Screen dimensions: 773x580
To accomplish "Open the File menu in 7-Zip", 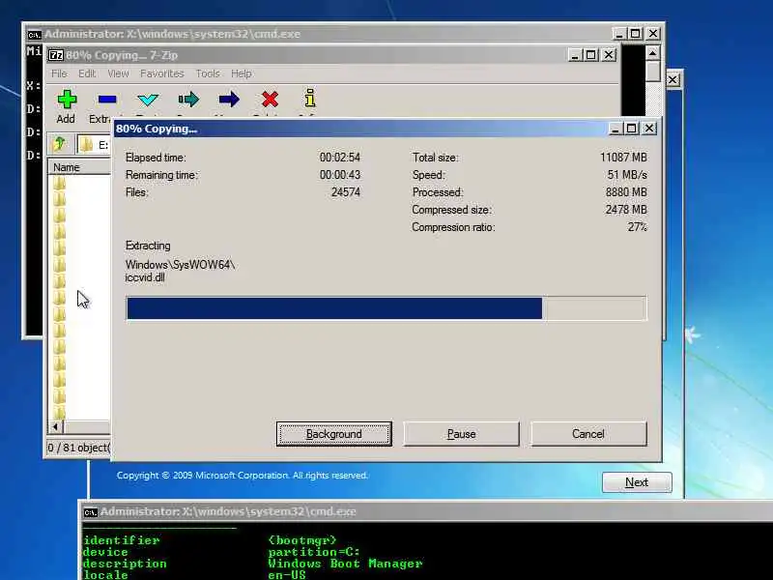I will tap(59, 73).
